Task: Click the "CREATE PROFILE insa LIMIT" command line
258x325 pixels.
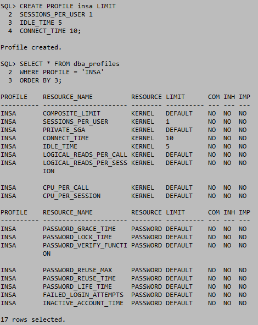Action: pos(68,6)
